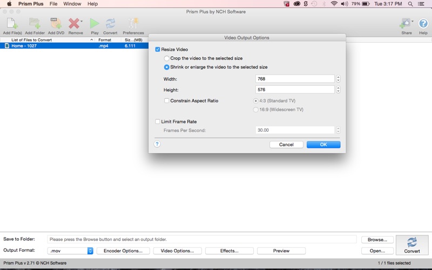Open the Remove icon dropdown arrow
Screen dimensions: 432x270
[82, 21]
